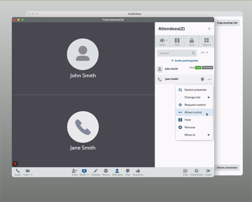Click the Presenter badge next to John Smith
Screen dimensions: 252x202
click(x=207, y=68)
